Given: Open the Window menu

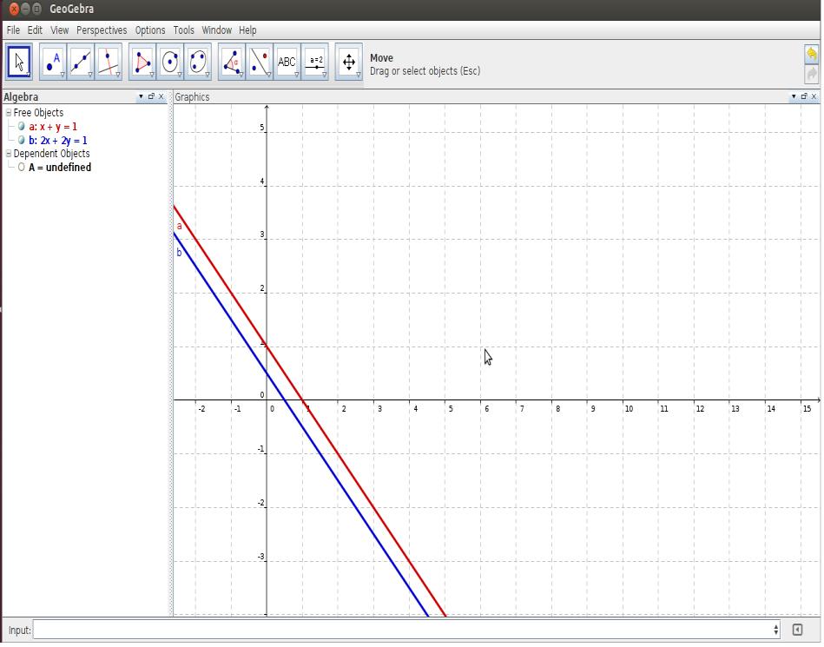Looking at the screenshot, I should pyautogui.click(x=217, y=30).
